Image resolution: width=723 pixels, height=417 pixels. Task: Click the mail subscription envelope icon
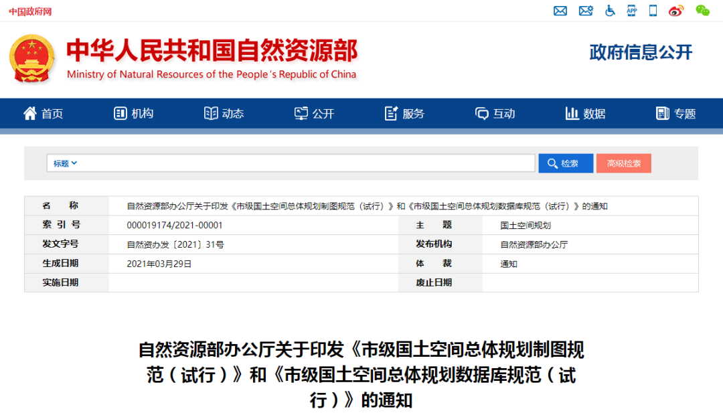pos(586,11)
